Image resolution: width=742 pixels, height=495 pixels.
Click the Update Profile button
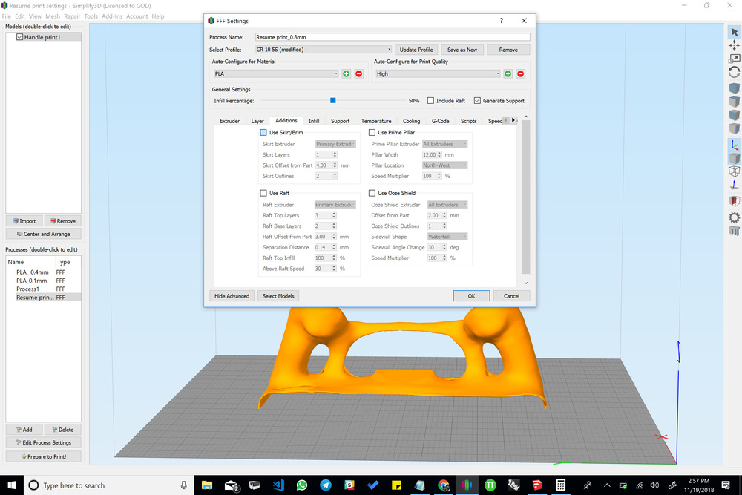(416, 50)
